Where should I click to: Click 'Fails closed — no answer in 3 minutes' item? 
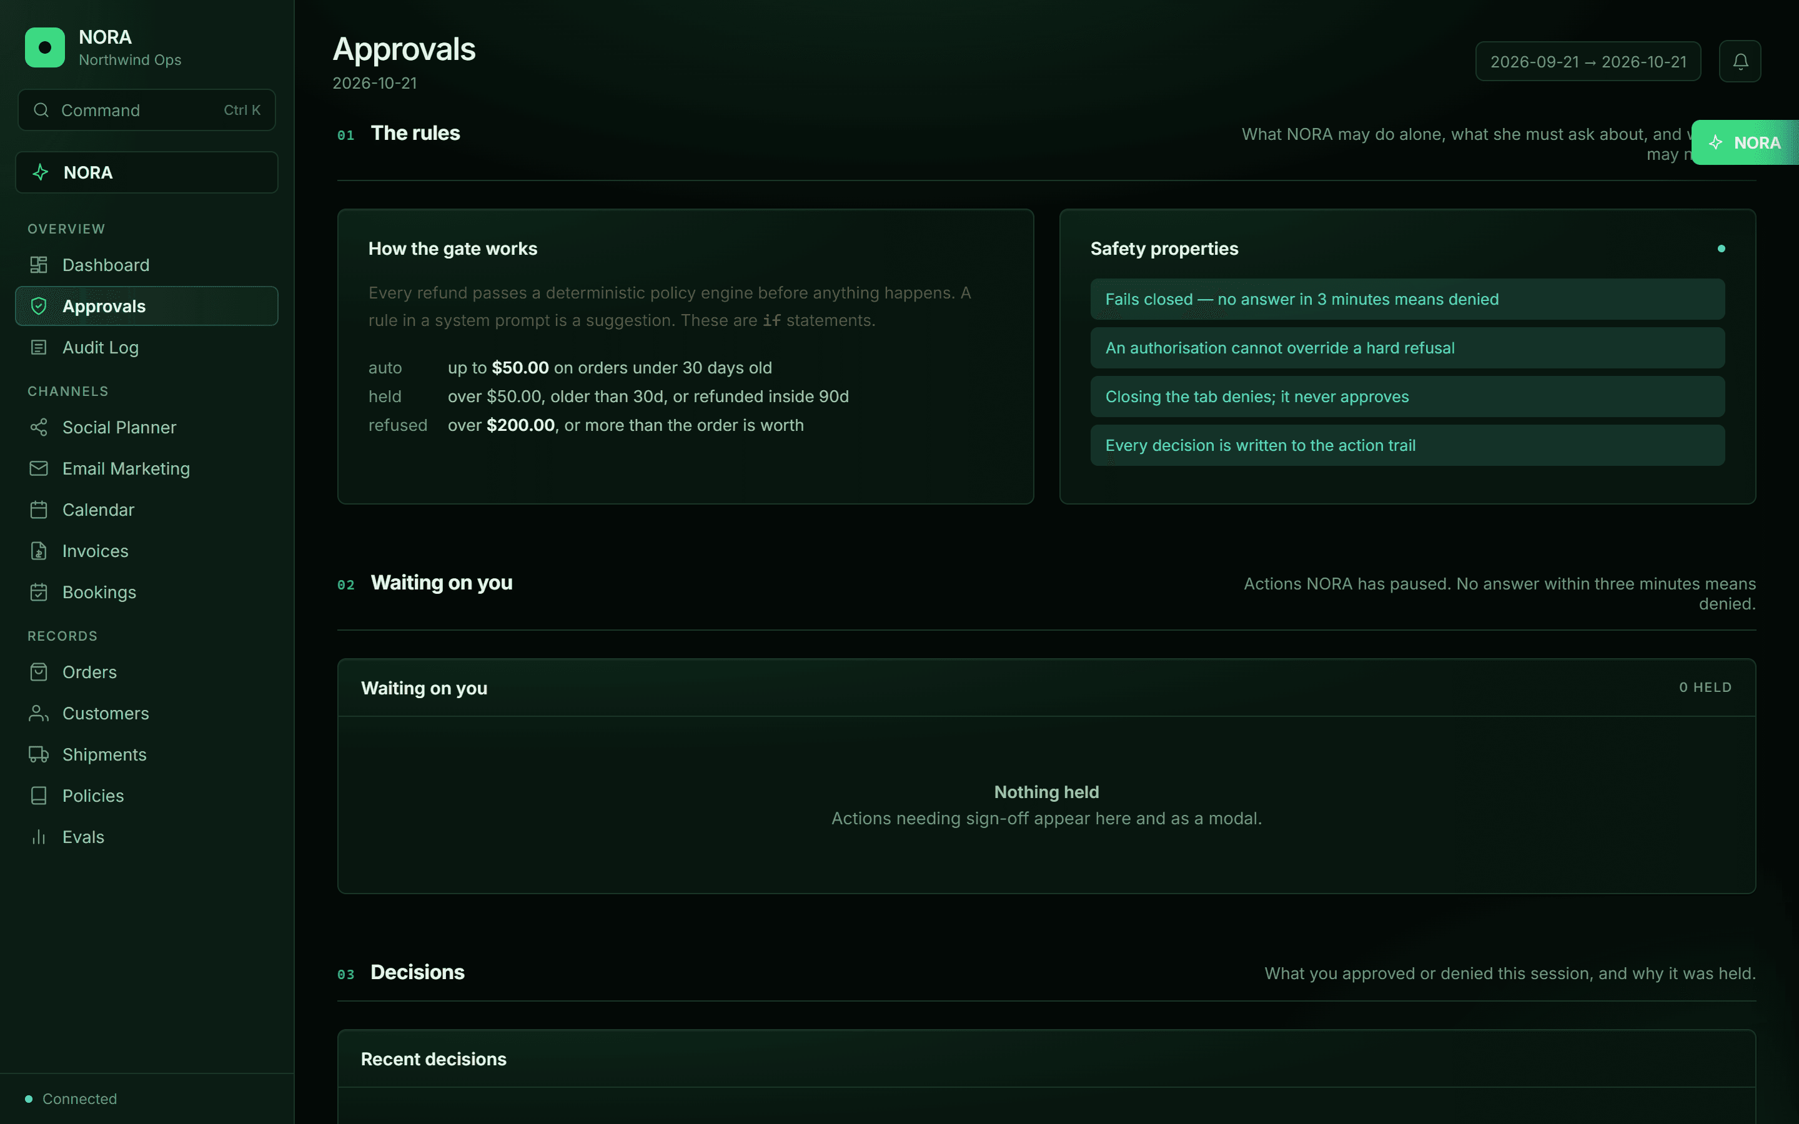(1407, 300)
